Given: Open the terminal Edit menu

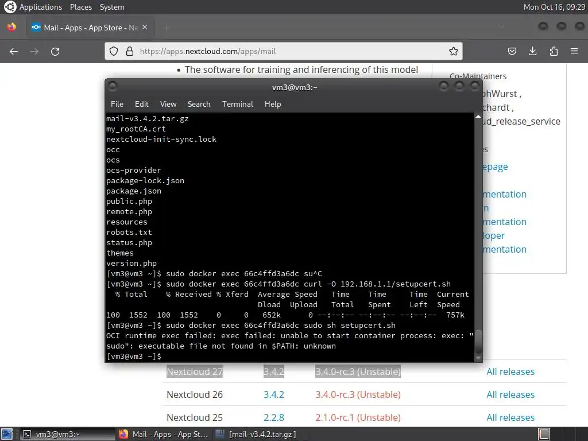Looking at the screenshot, I should [x=141, y=105].
